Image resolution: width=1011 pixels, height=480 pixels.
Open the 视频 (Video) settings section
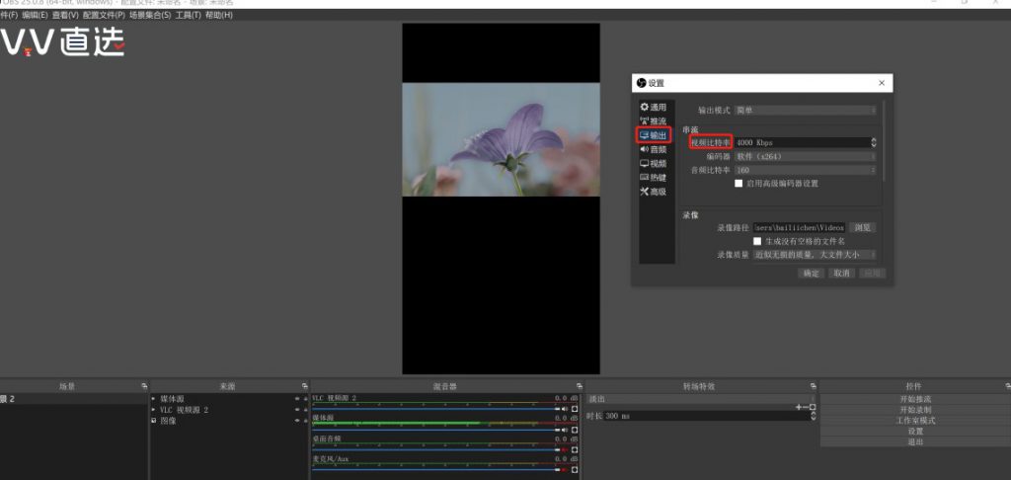pyautogui.click(x=654, y=163)
